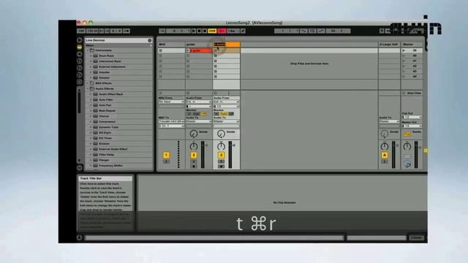Image resolution: width=468 pixels, height=263 pixels.
Task: Open File Browser 2 icon
Action: coord(80,68)
